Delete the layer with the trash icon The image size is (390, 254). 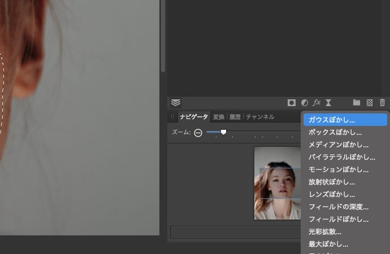(383, 103)
